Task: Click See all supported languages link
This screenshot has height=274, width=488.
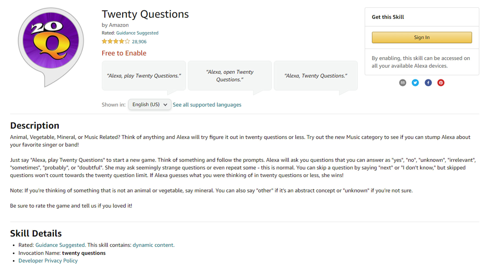Action: point(207,105)
